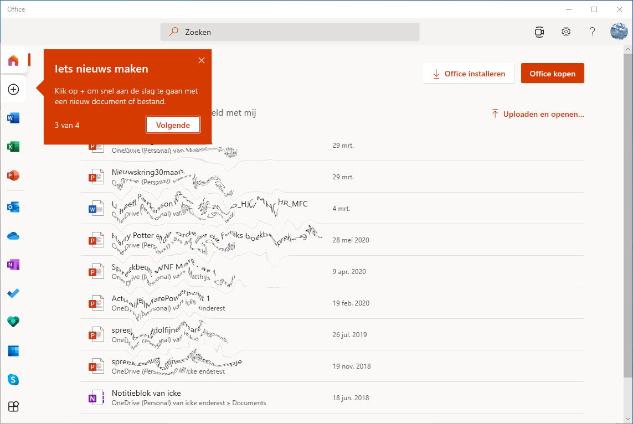633x424 pixels.
Task: Open Outlook in the sidebar
Action: click(13, 207)
